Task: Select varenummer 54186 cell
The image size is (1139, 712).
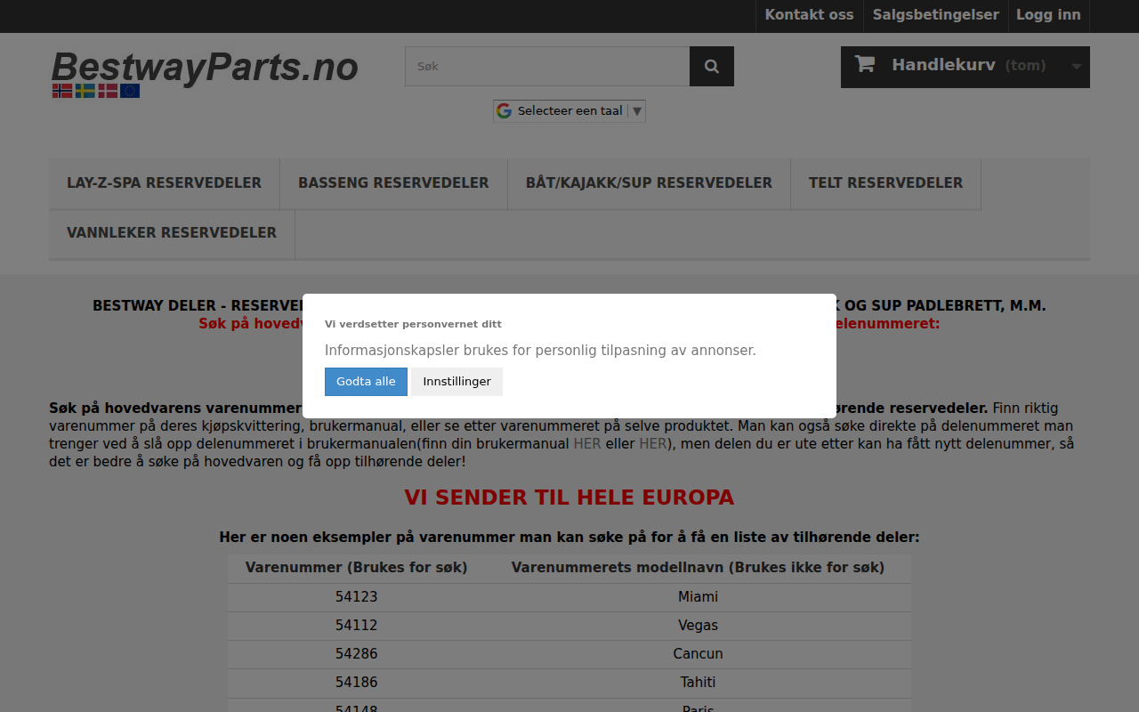Action: (x=356, y=683)
